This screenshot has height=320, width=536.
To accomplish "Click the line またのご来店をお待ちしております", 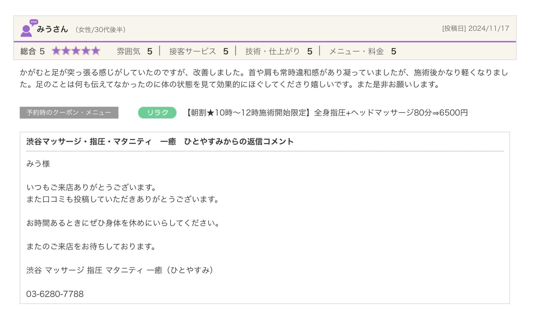I will 91,247.
